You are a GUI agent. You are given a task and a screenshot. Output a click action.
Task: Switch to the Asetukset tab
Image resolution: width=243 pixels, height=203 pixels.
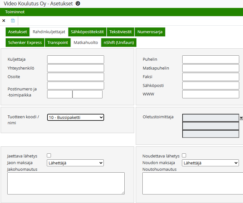[17, 32]
